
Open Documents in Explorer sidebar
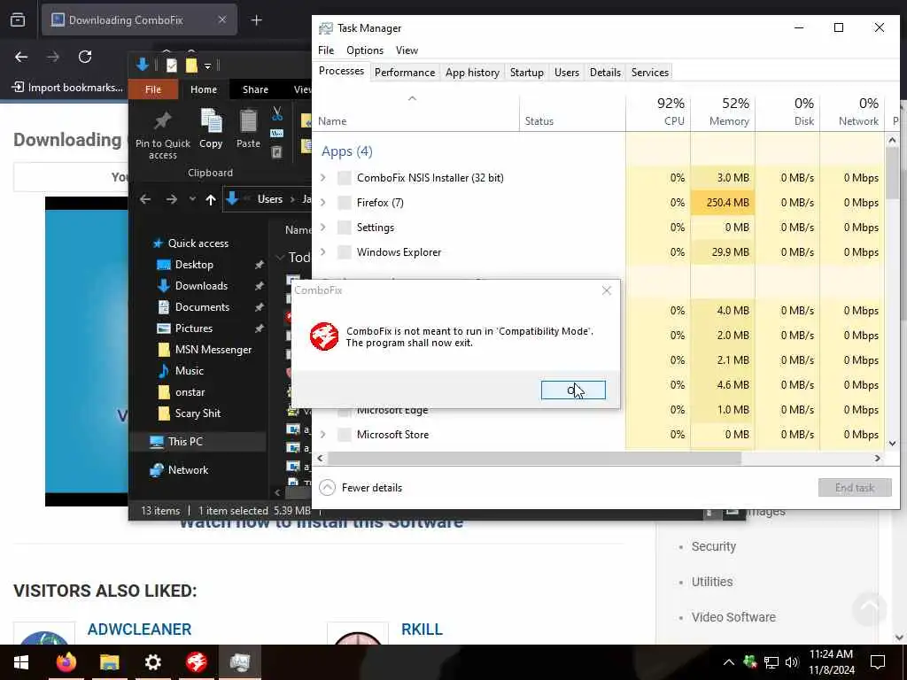[202, 307]
